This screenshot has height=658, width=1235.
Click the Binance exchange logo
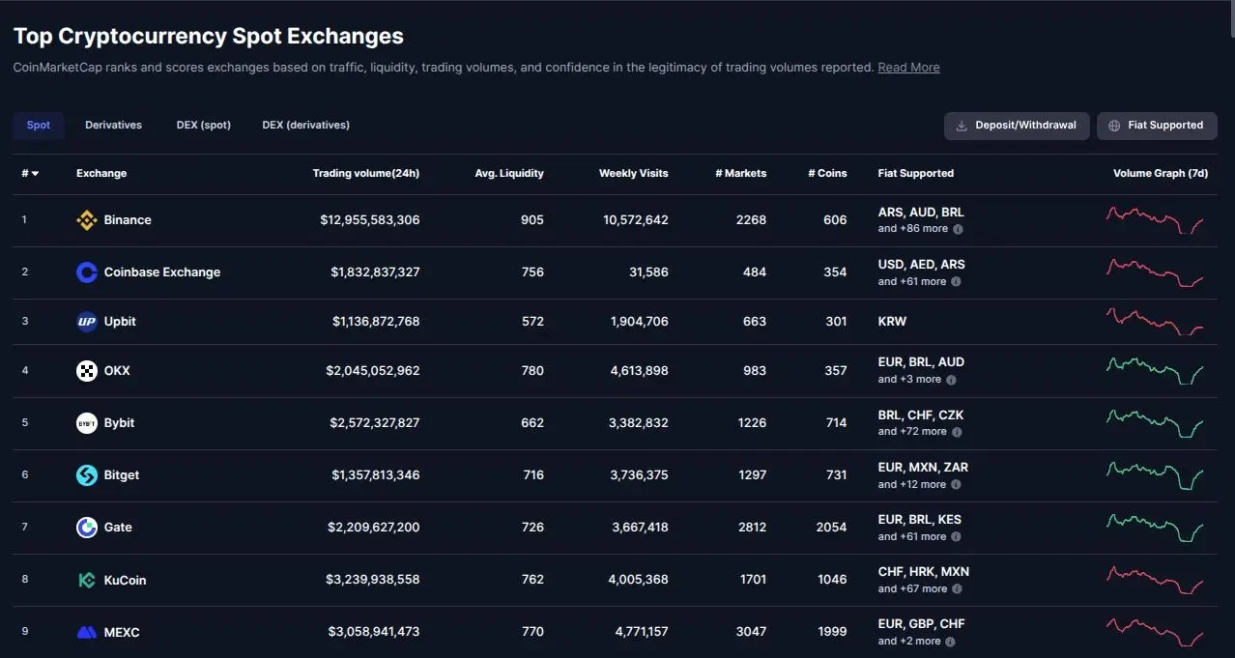point(85,219)
